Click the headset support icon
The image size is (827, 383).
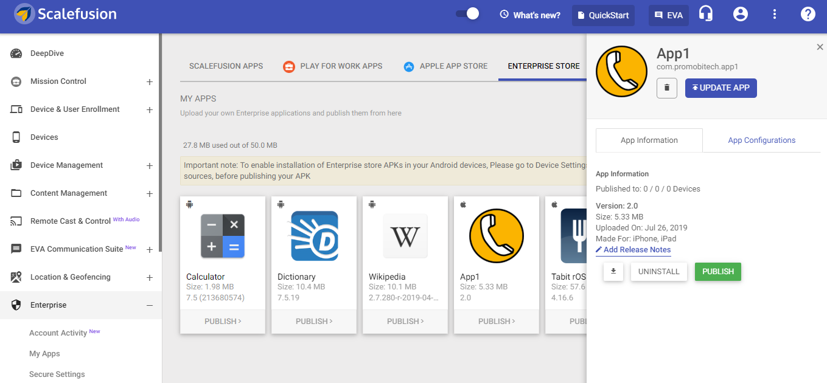click(706, 14)
